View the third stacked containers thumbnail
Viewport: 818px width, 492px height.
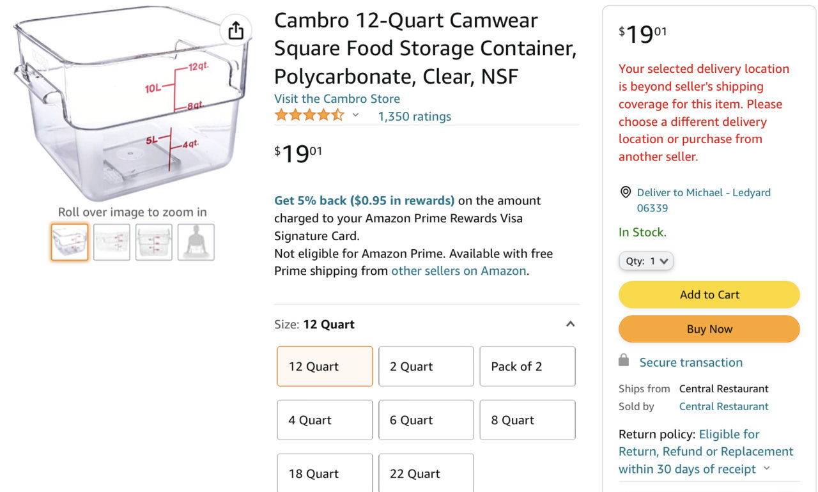[154, 242]
